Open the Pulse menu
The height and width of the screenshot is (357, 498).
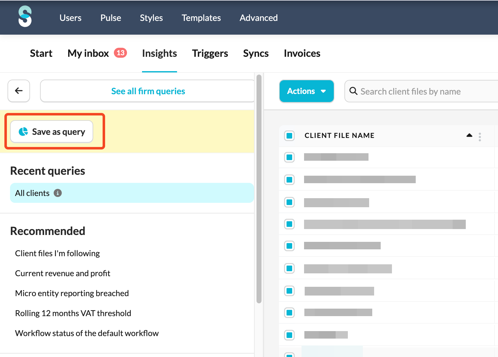coord(111,18)
